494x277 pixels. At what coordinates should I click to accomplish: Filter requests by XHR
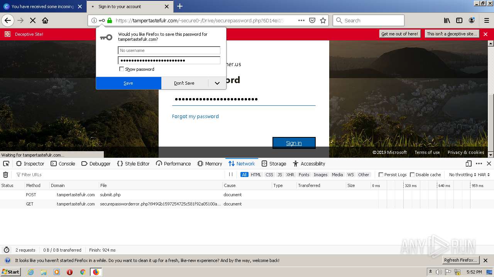[290, 175]
